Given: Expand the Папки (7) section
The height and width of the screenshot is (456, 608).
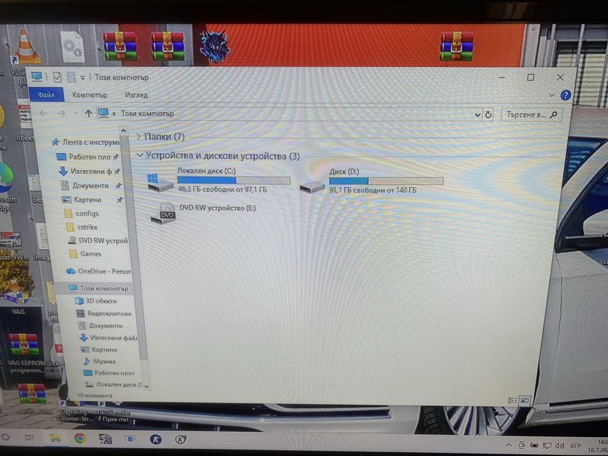Looking at the screenshot, I should click(138, 137).
